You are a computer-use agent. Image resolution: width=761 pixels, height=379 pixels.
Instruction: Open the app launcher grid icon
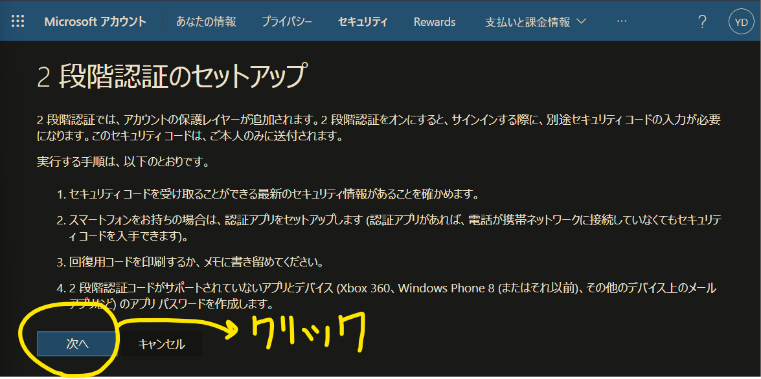pyautogui.click(x=17, y=21)
